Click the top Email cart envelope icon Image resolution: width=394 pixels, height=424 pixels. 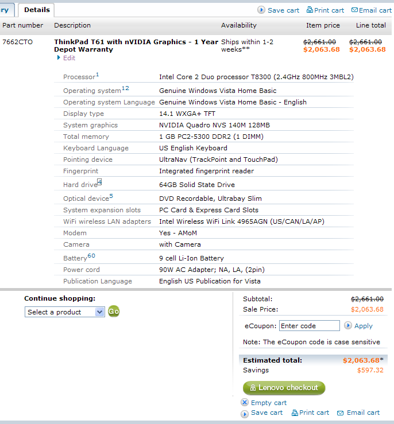355,10
